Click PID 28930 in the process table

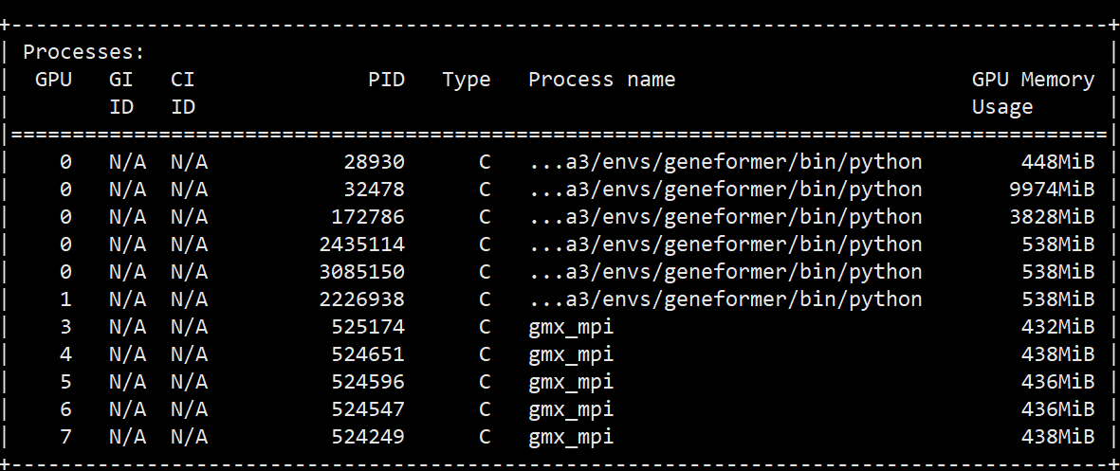[374, 162]
